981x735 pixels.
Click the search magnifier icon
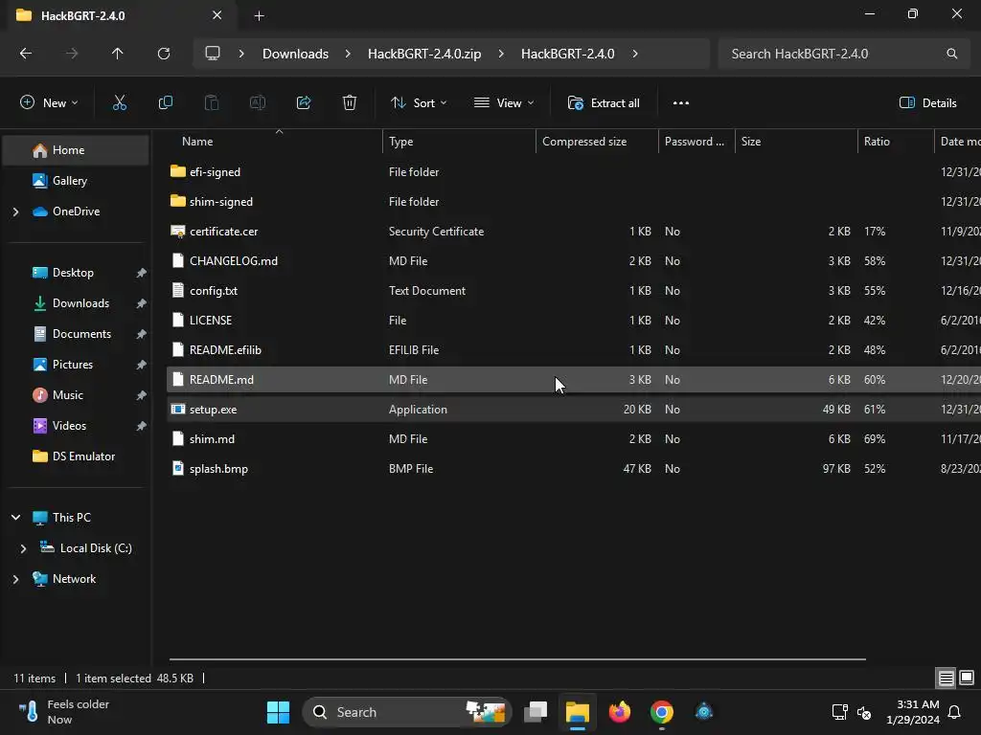(x=951, y=54)
